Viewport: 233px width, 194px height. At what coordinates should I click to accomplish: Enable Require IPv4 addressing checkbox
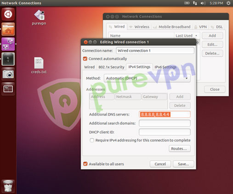coord(92,140)
